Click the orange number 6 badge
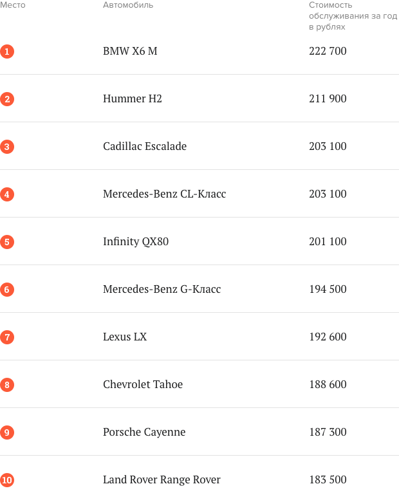 pos(7,290)
